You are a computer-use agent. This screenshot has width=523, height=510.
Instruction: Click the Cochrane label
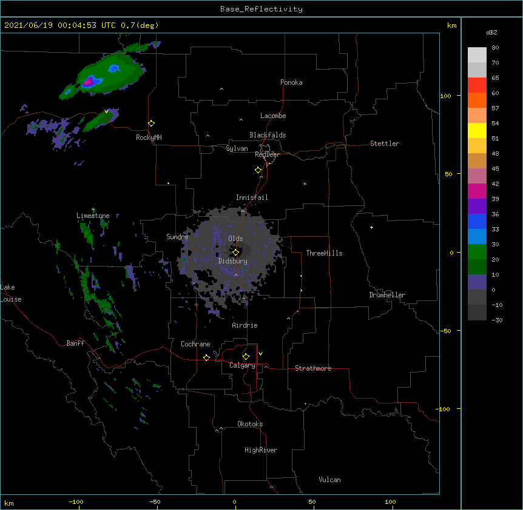(x=195, y=344)
